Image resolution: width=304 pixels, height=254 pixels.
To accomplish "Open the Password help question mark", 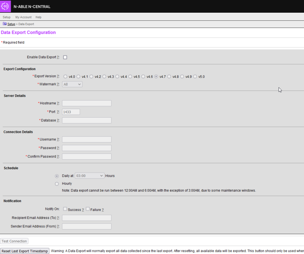I will pos(58,148).
